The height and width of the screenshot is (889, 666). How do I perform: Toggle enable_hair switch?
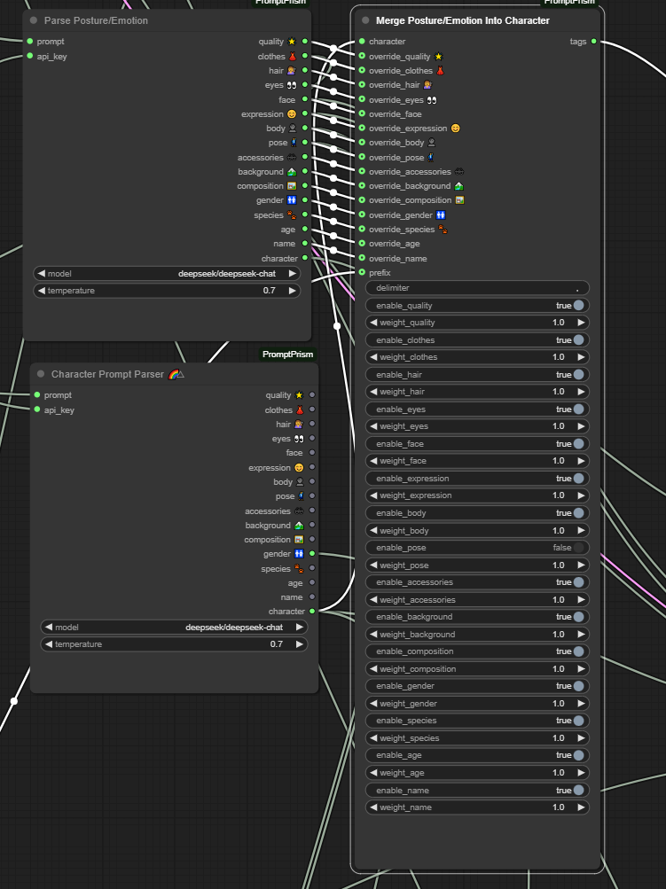tap(578, 375)
